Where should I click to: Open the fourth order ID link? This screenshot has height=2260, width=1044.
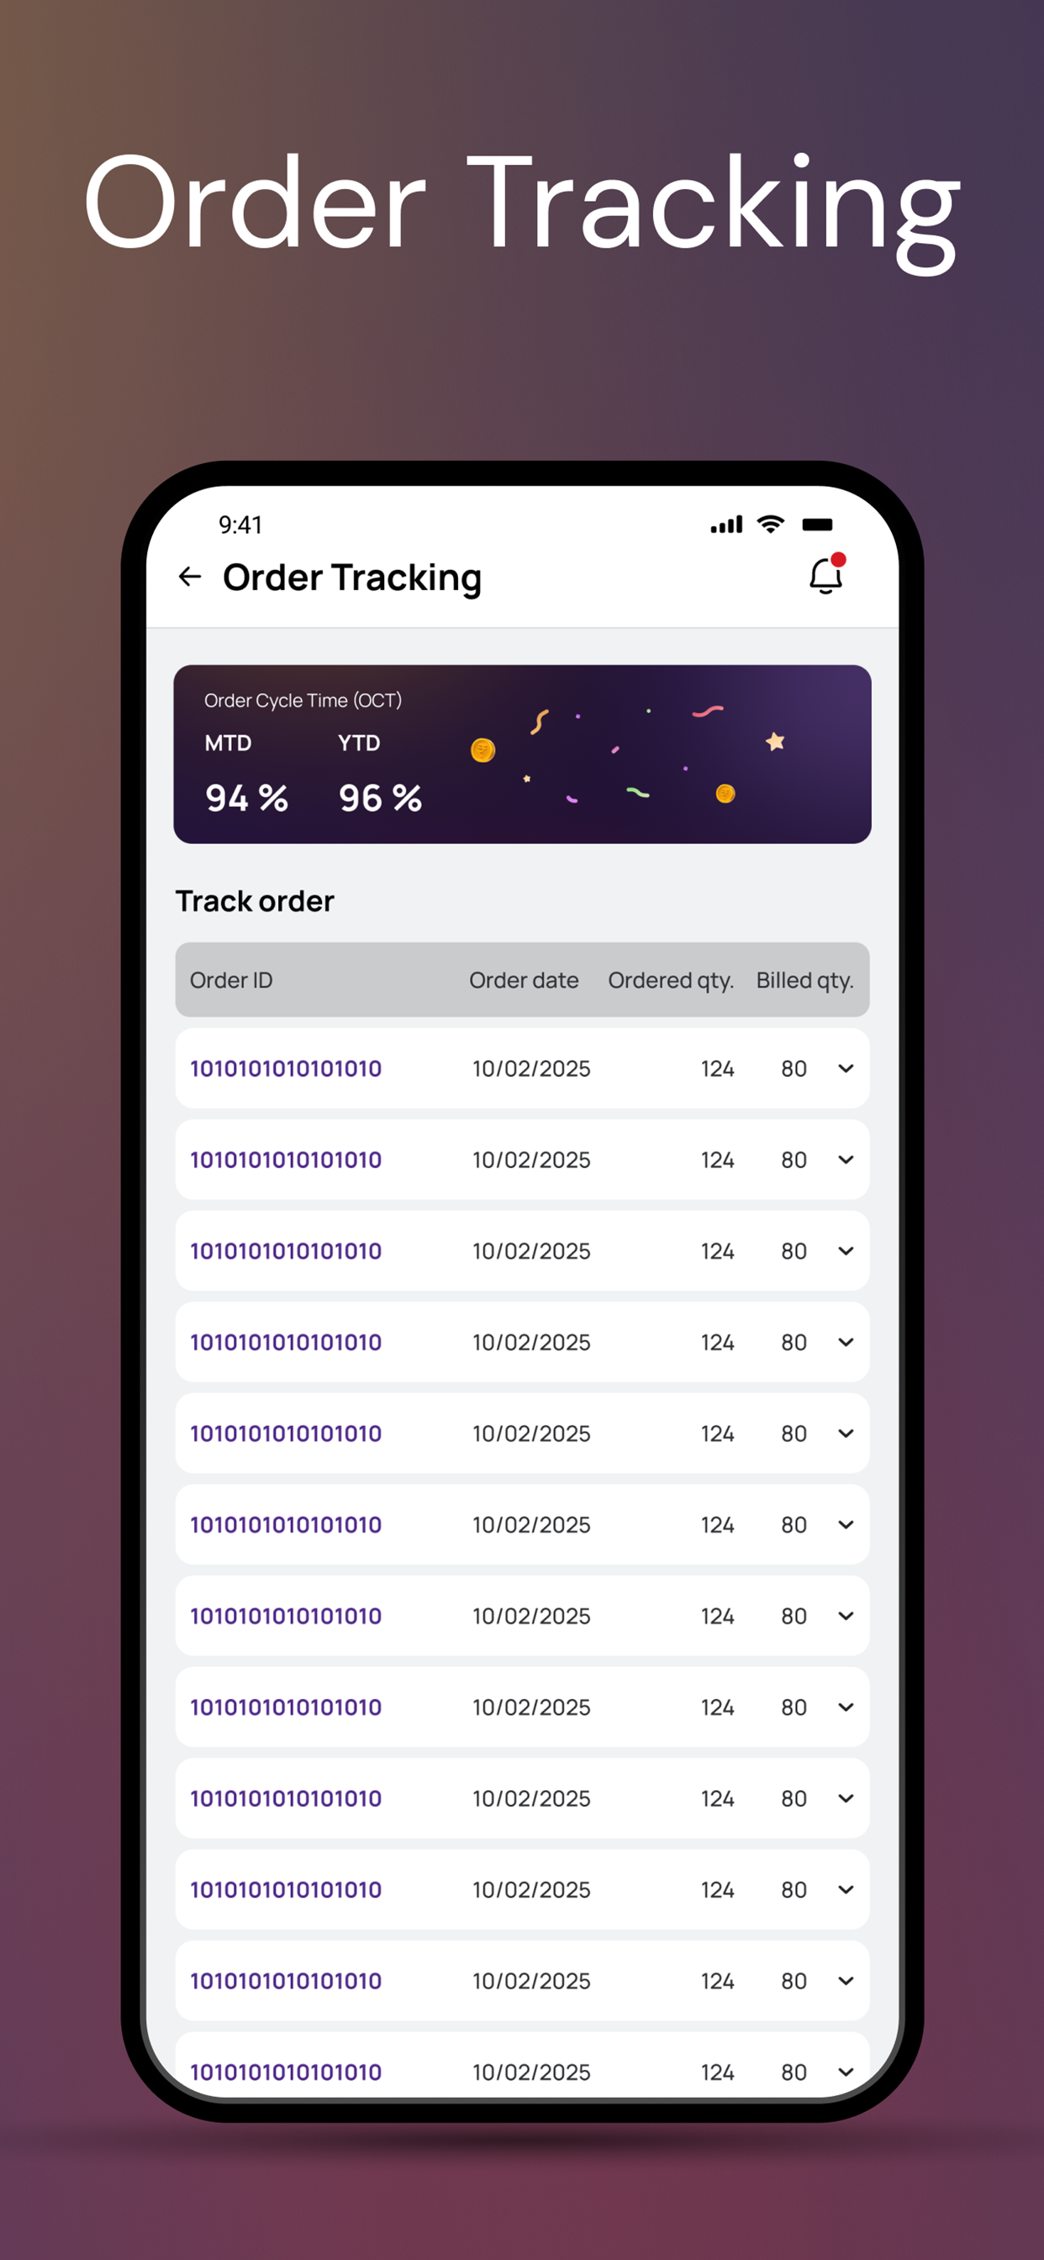286,1343
